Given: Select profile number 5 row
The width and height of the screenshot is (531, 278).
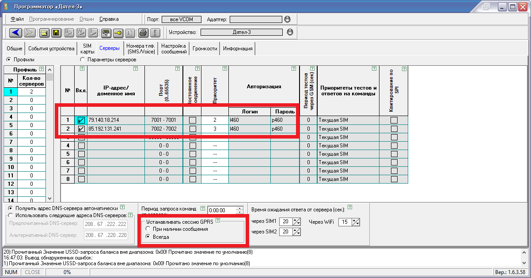Looking at the screenshot, I should click(25, 125).
